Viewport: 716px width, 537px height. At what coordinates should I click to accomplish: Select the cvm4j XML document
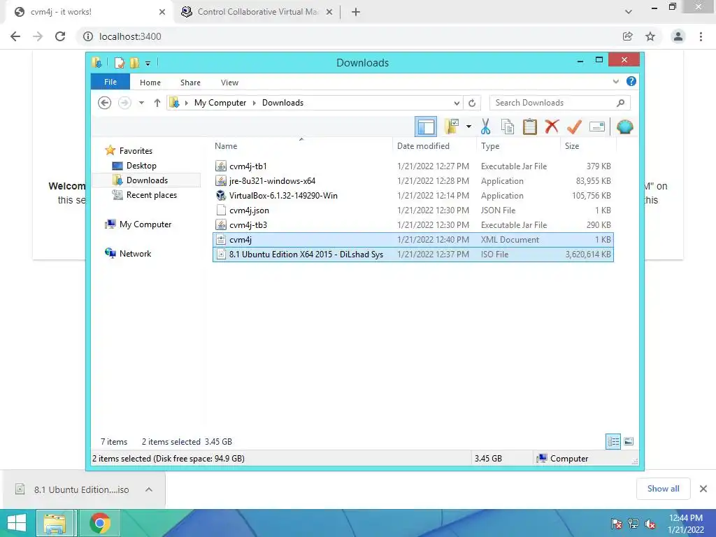413,239
